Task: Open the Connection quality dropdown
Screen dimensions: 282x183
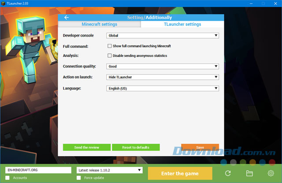Action: [x=163, y=67]
